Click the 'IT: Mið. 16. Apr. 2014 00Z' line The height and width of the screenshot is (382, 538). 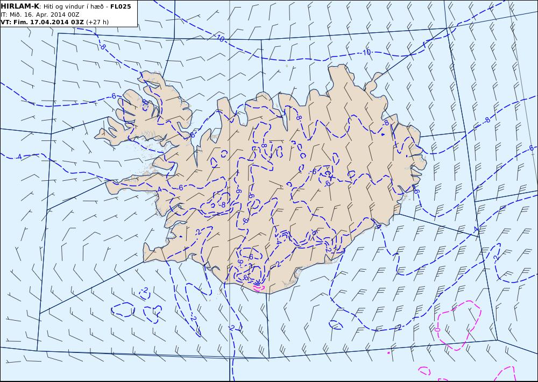(x=39, y=15)
